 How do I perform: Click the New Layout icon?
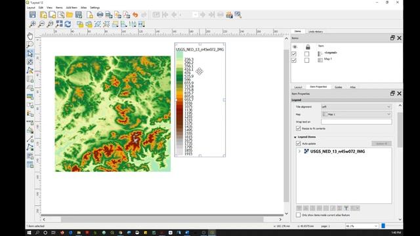43,14
